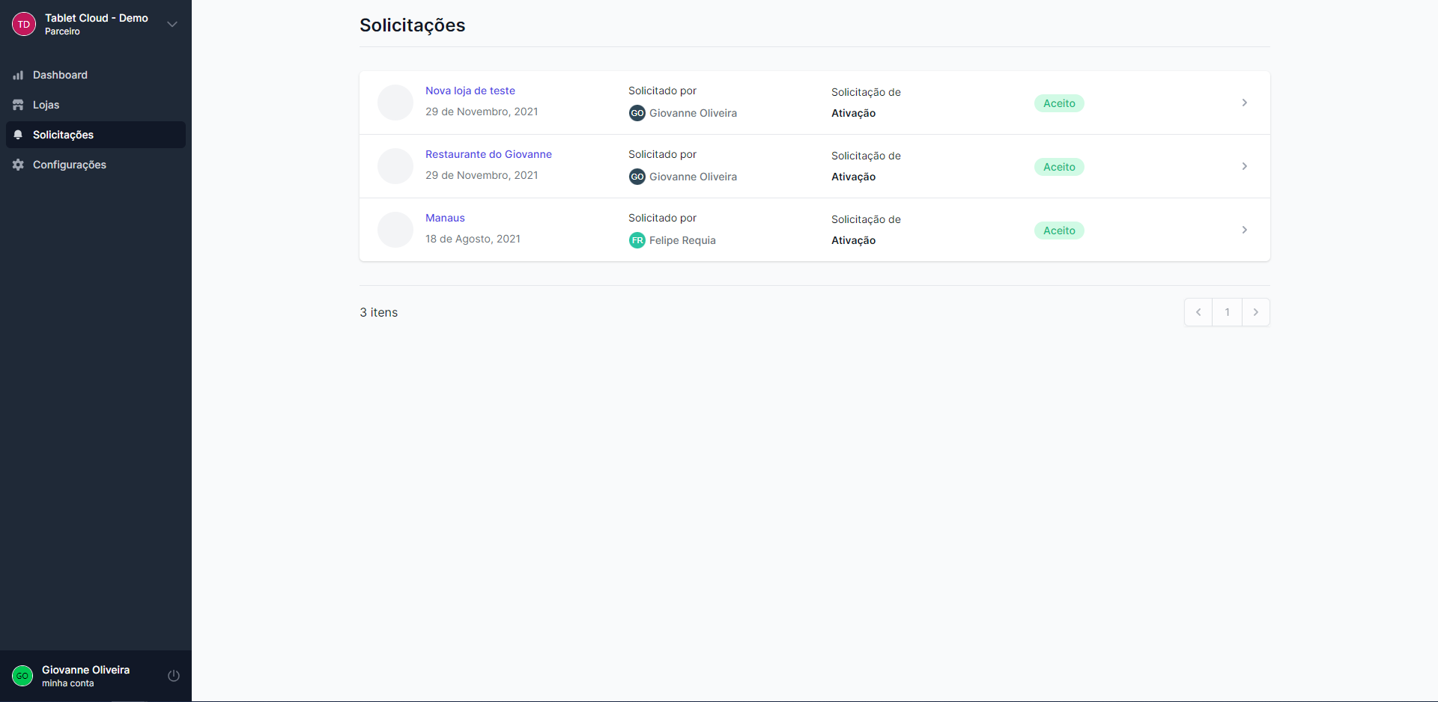Viewport: 1438px width, 702px height.
Task: Click the Restaurante do Giovanne link
Action: click(488, 154)
